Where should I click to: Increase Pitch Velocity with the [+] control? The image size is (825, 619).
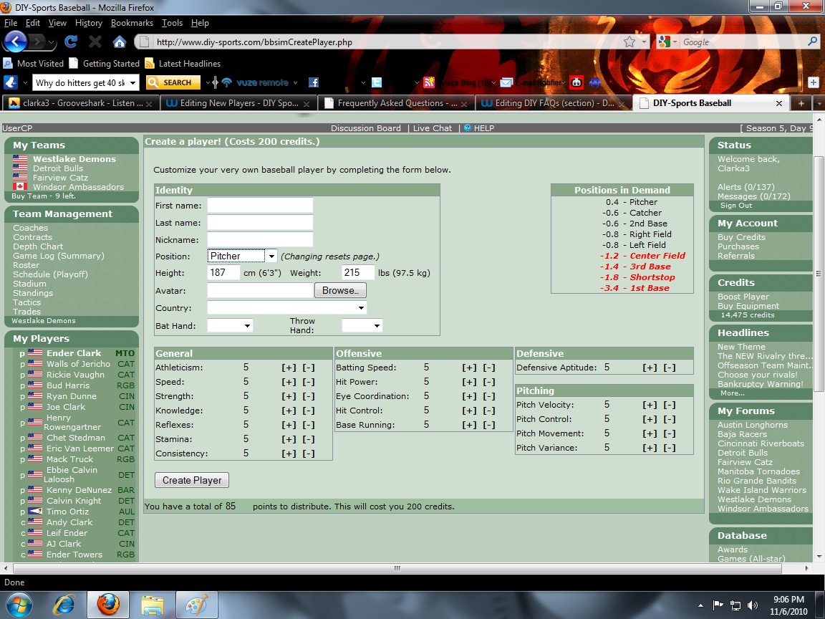coord(650,405)
